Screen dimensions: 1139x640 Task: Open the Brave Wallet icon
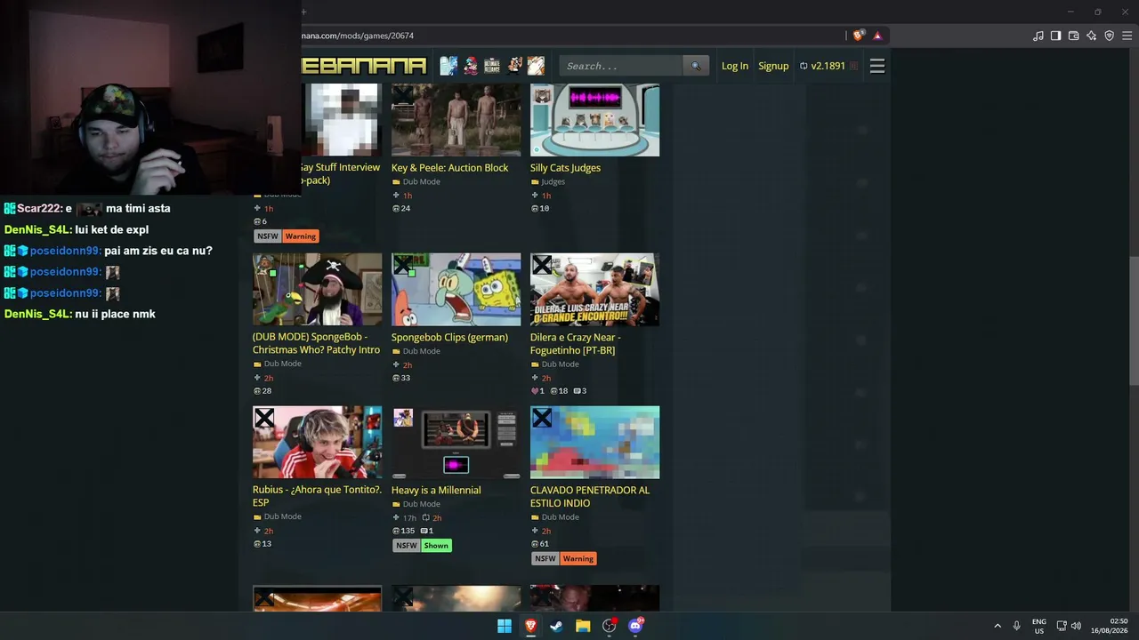1073,36
